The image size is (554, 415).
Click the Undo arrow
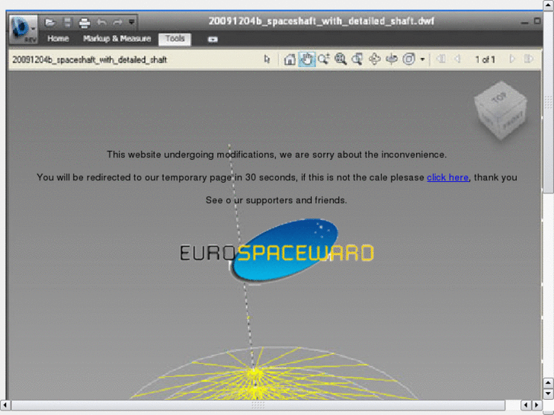(102, 23)
